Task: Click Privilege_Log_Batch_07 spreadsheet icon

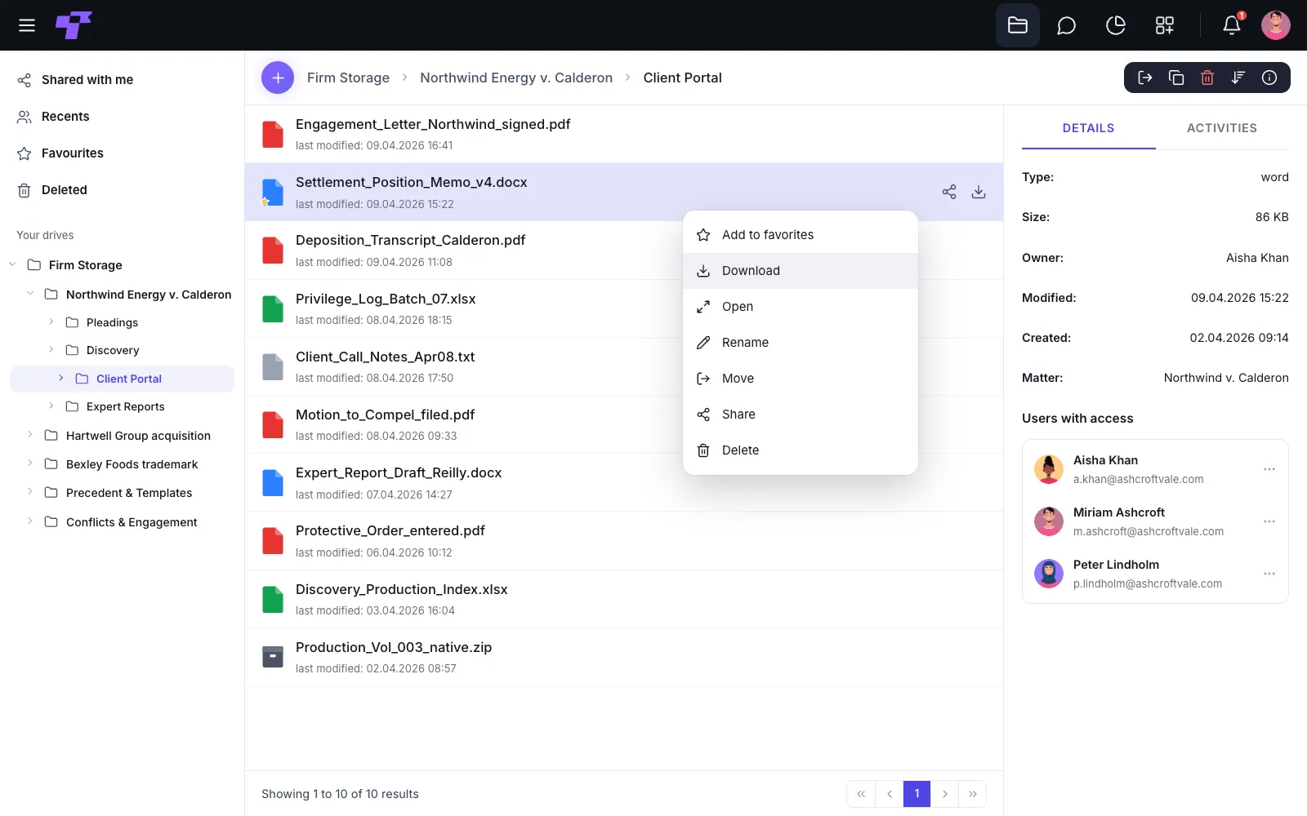Action: (273, 308)
